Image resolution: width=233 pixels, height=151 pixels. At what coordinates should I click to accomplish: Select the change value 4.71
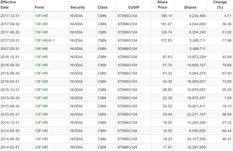coord(228,16)
